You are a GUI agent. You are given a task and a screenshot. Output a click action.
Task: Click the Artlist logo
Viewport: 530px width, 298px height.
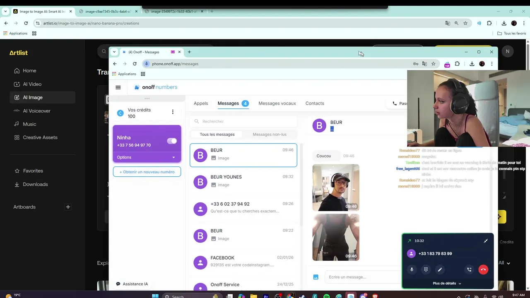tap(19, 53)
